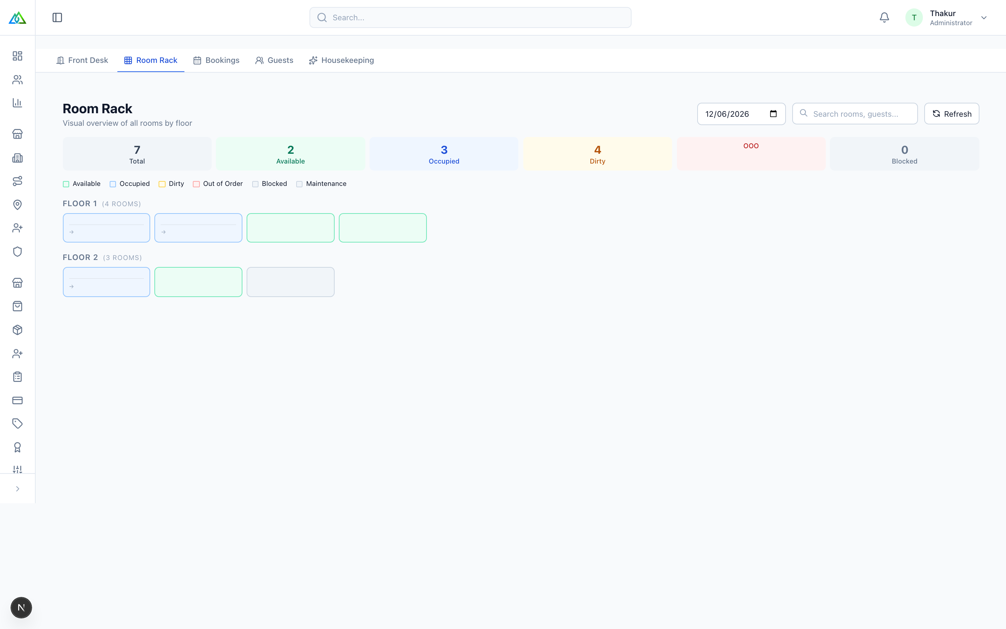Image resolution: width=1006 pixels, height=629 pixels.
Task: Click the Dirty yellow legend swatch
Action: click(x=162, y=184)
